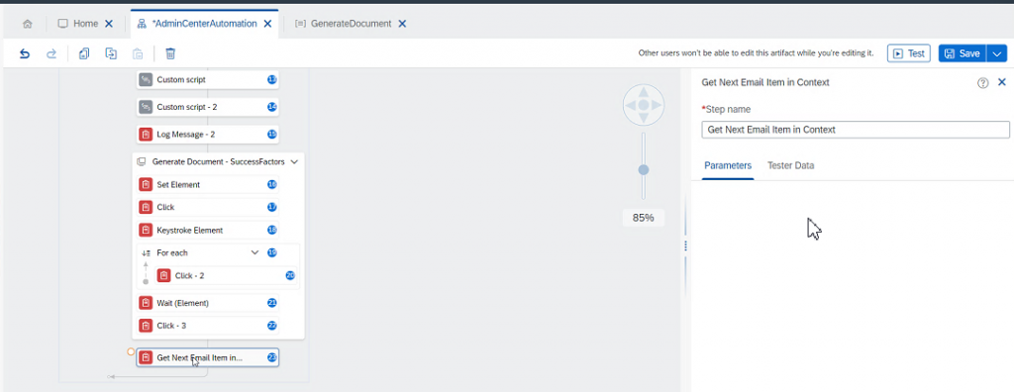Viewport: 1014px width, 392px height.
Task: Open help for Get Next Email Item
Action: click(x=983, y=83)
